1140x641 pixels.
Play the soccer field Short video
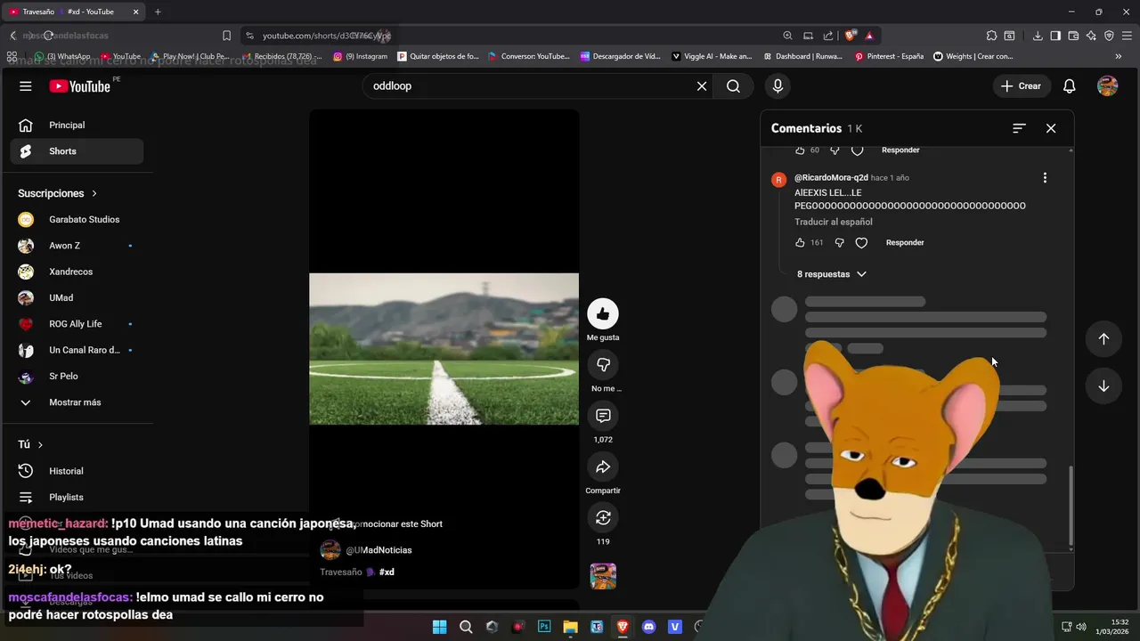coord(444,349)
